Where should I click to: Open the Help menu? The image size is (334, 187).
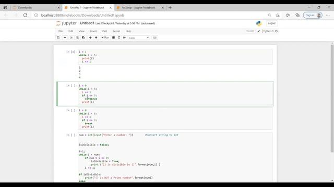point(128,31)
